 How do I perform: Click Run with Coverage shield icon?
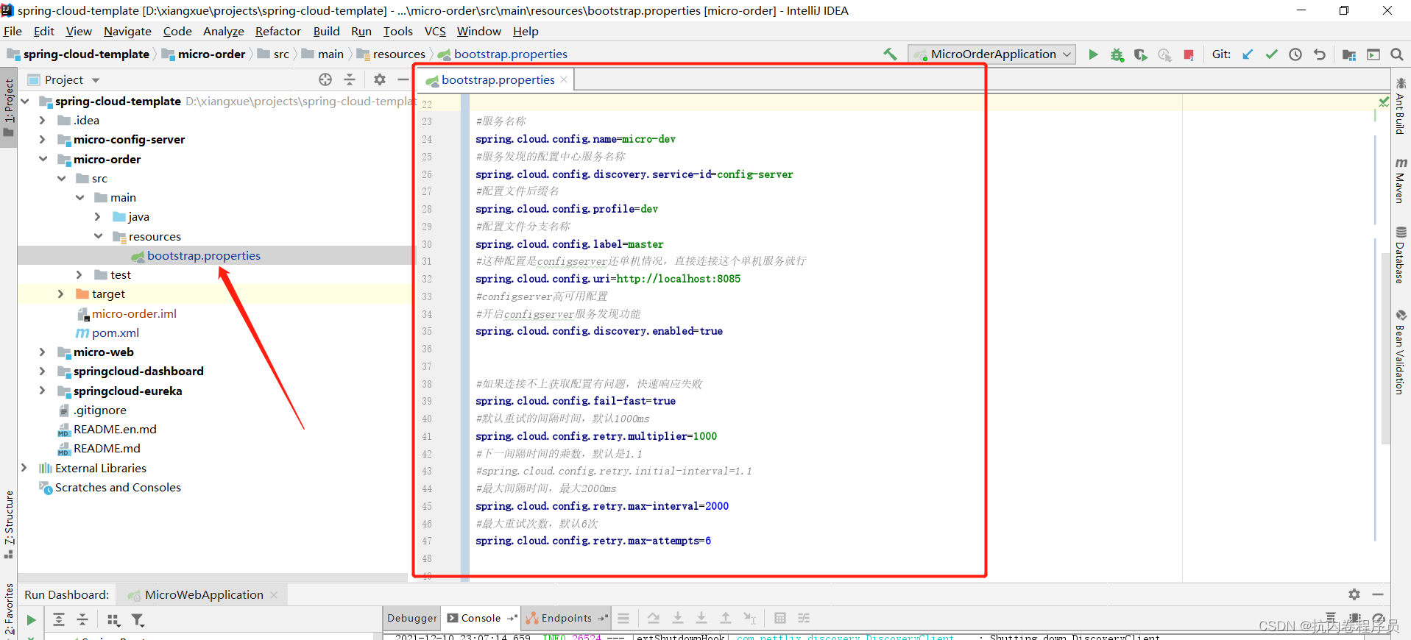click(x=1141, y=54)
